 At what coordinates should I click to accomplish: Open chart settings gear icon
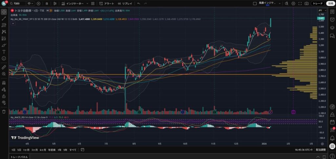point(293,4)
